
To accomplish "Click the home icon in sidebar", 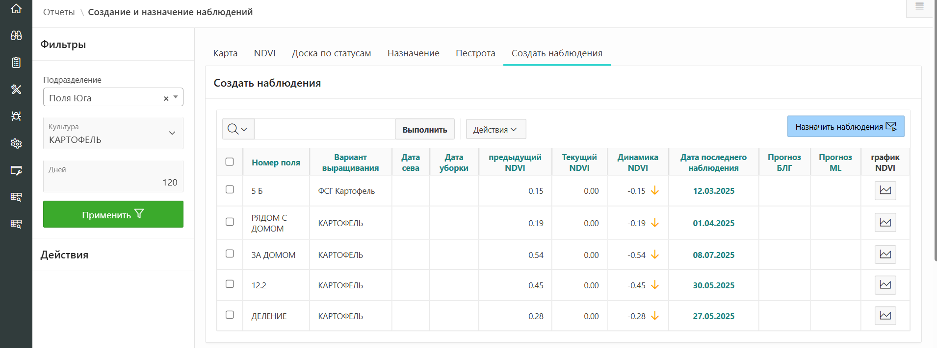I will pos(16,9).
